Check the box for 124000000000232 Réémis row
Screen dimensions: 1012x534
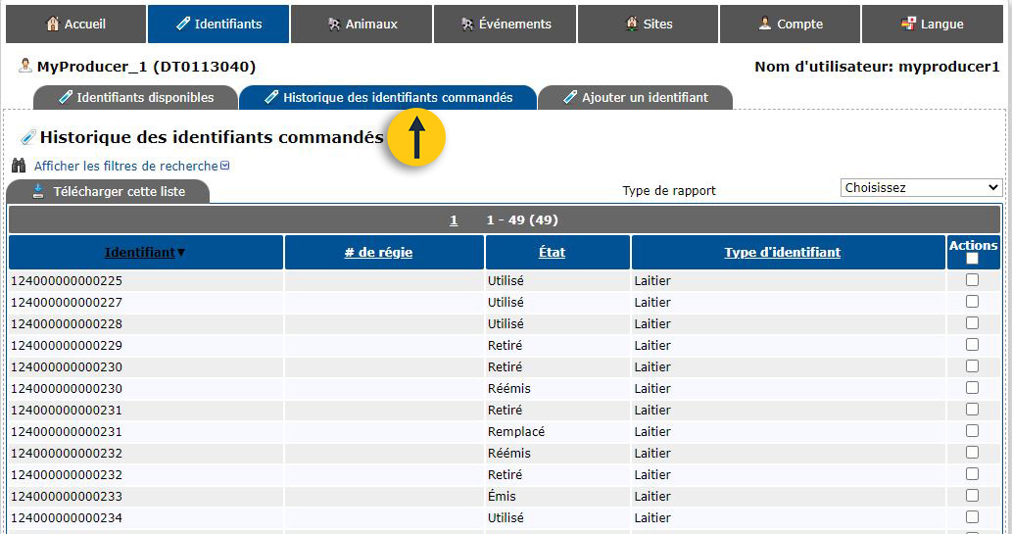[972, 452]
